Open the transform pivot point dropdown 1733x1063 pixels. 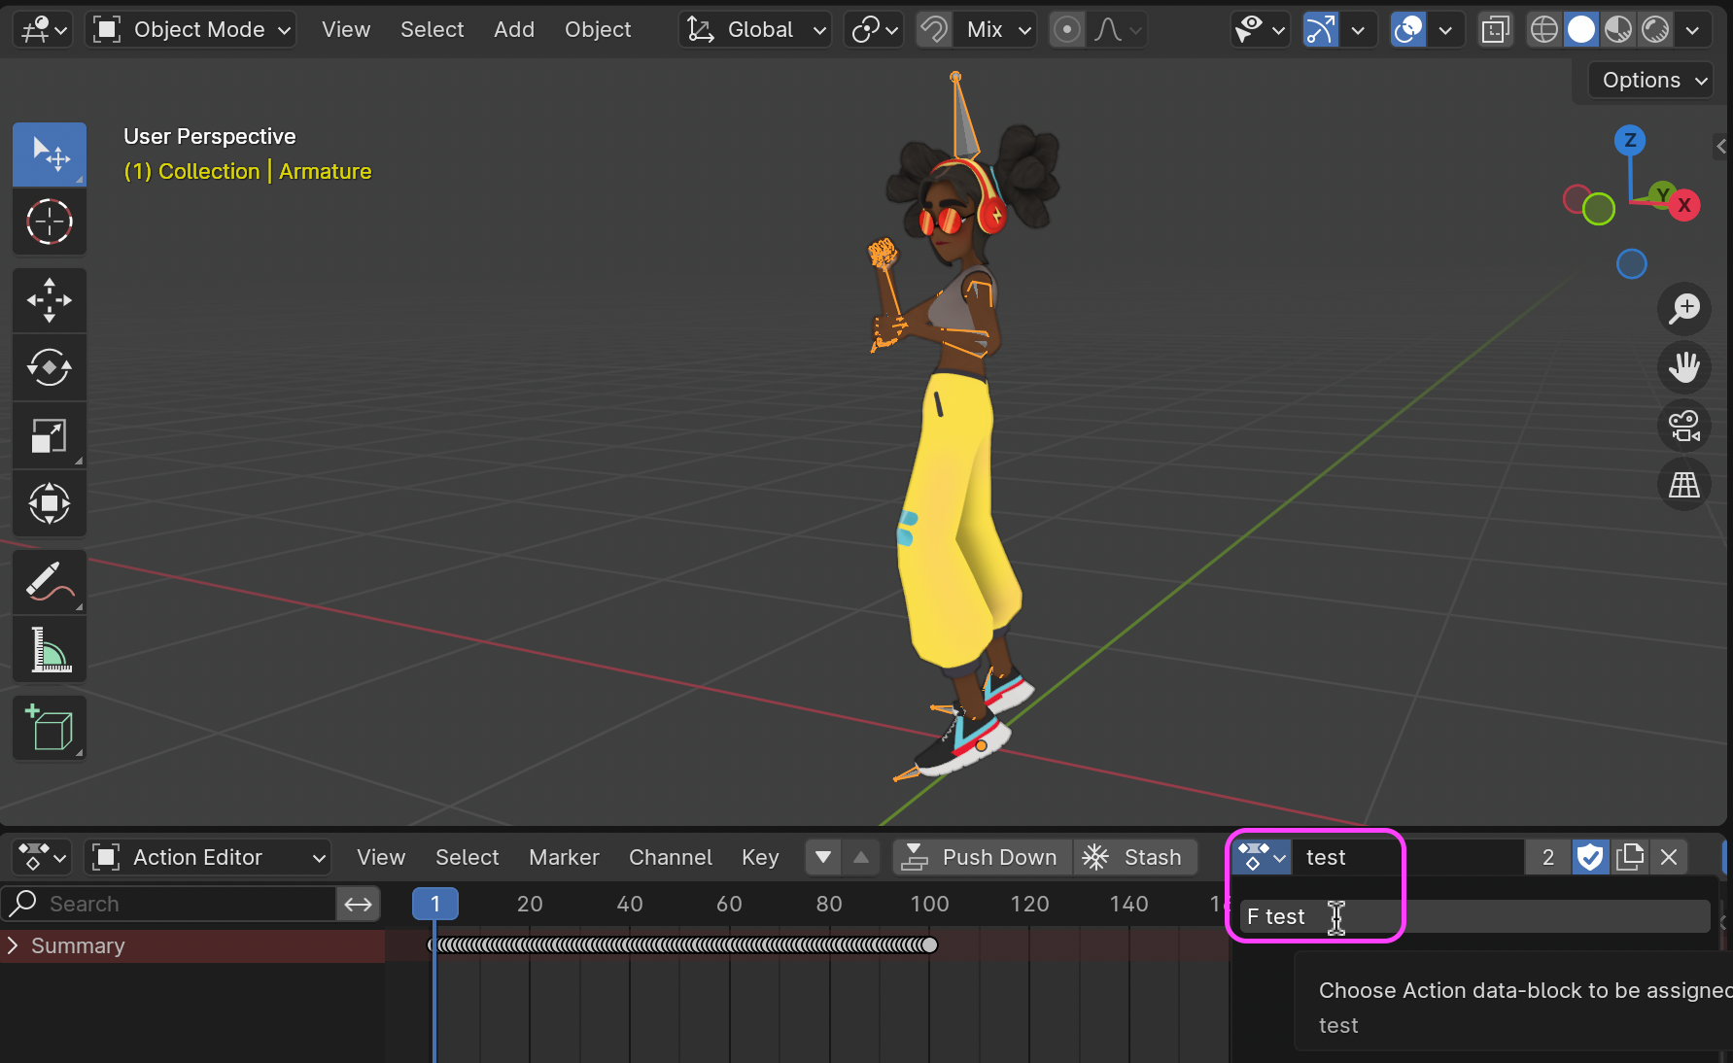click(873, 30)
